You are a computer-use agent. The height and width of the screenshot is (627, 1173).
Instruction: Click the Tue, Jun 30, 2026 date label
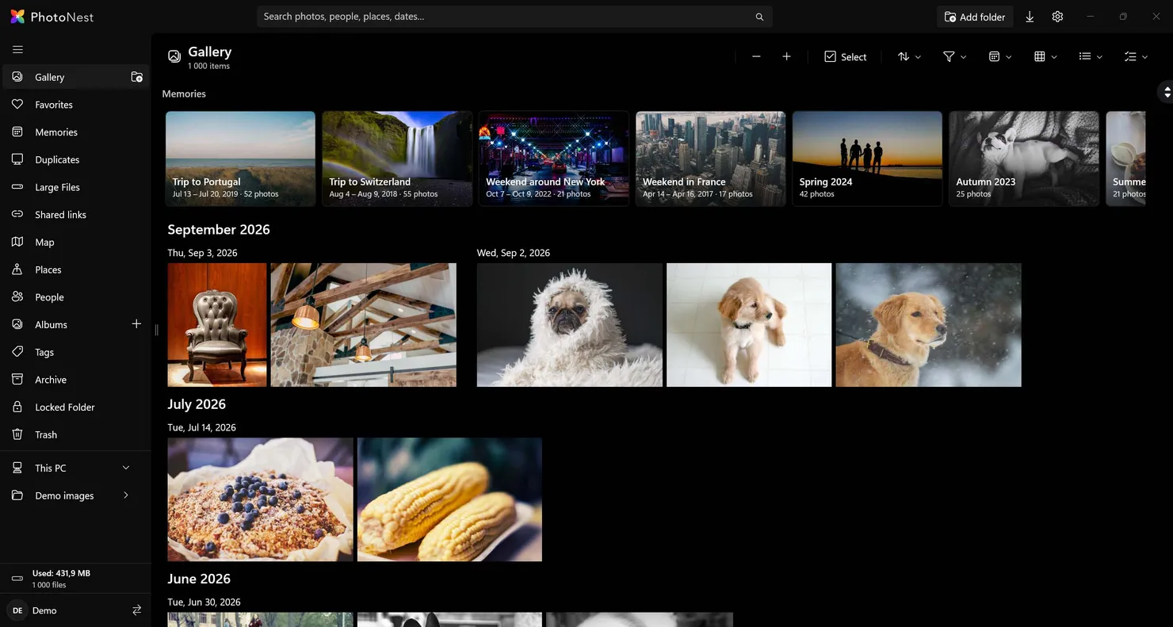coord(204,602)
